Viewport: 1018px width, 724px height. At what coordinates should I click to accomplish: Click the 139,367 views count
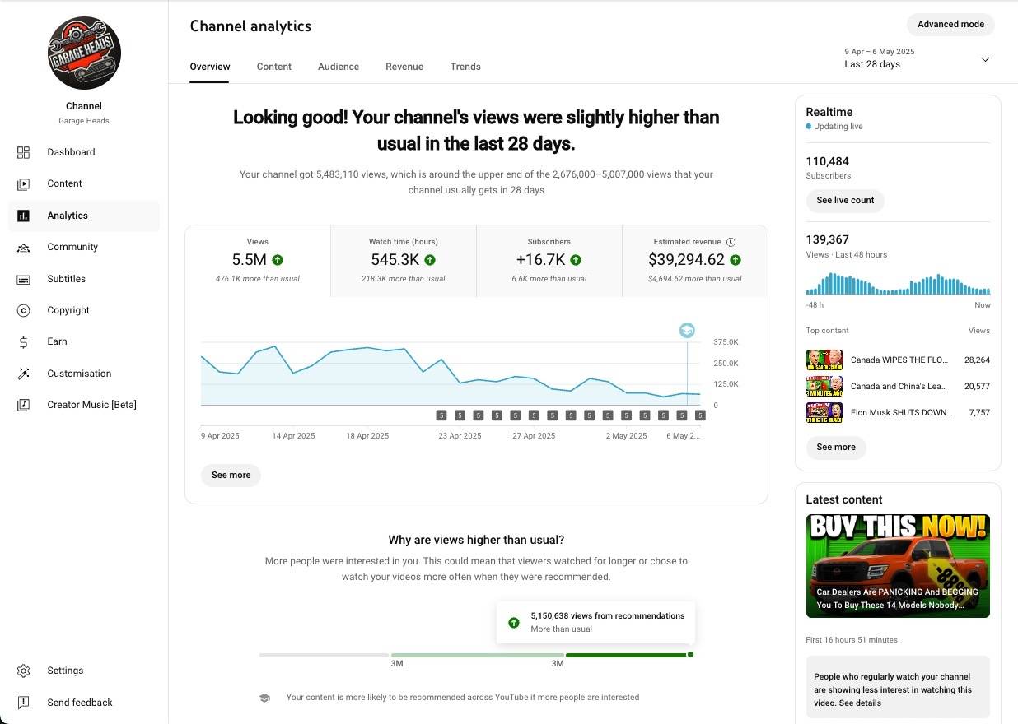coord(827,239)
